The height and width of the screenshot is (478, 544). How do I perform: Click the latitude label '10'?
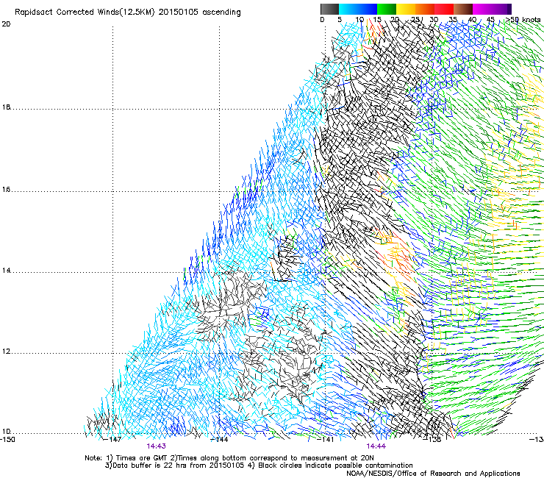[x=6, y=432]
